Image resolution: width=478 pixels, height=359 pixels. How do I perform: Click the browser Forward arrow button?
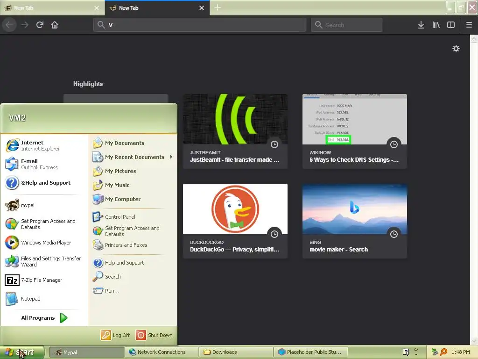pos(25,25)
